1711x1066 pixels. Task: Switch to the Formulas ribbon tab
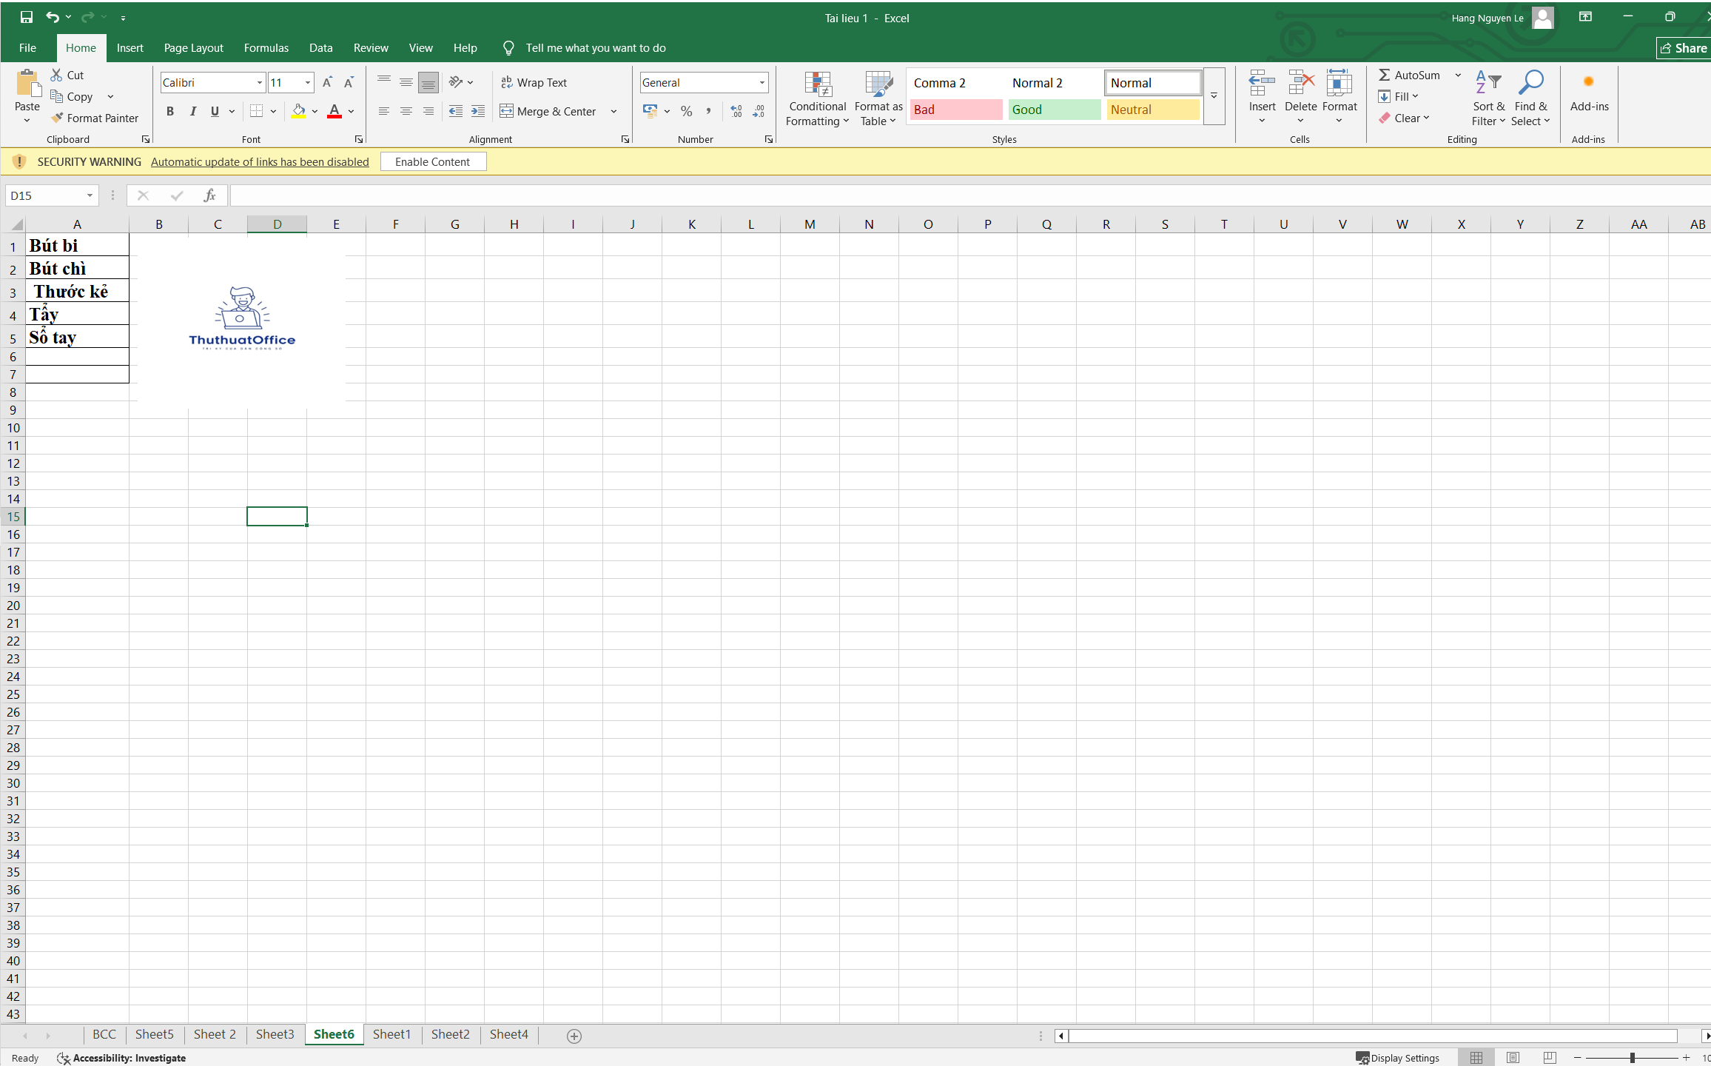click(x=266, y=47)
